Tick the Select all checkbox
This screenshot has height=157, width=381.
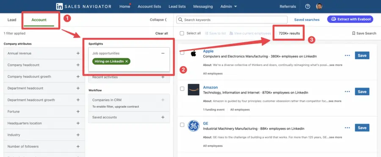coord(182,33)
